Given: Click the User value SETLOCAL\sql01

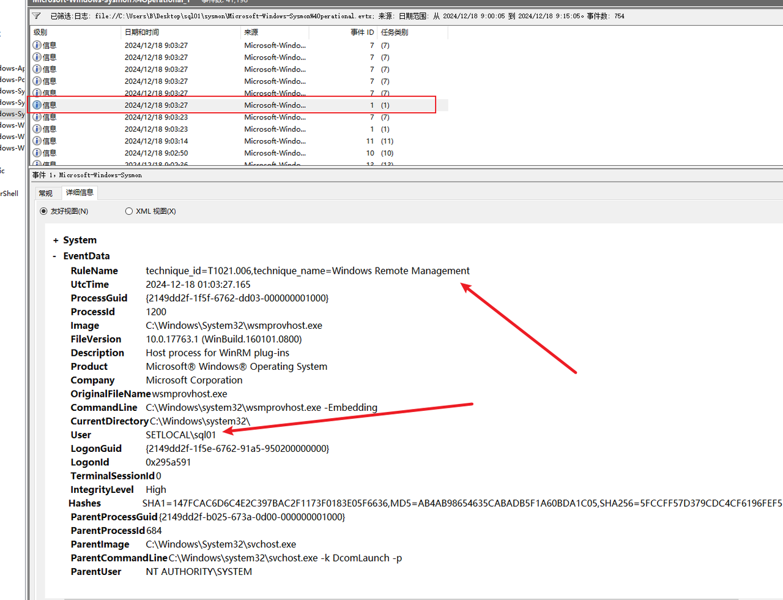Looking at the screenshot, I should (181, 435).
